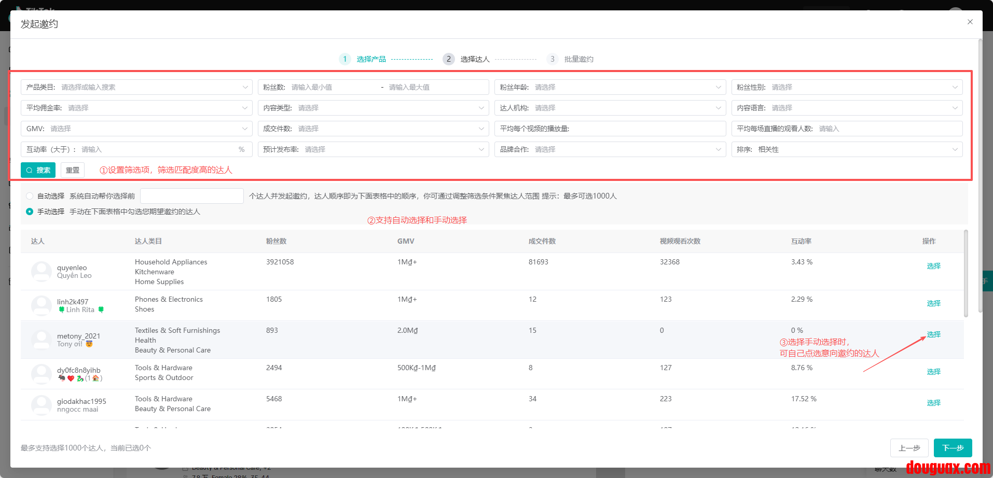
Task: Click step 3 批量邀约 circle icon
Action: [x=552, y=59]
